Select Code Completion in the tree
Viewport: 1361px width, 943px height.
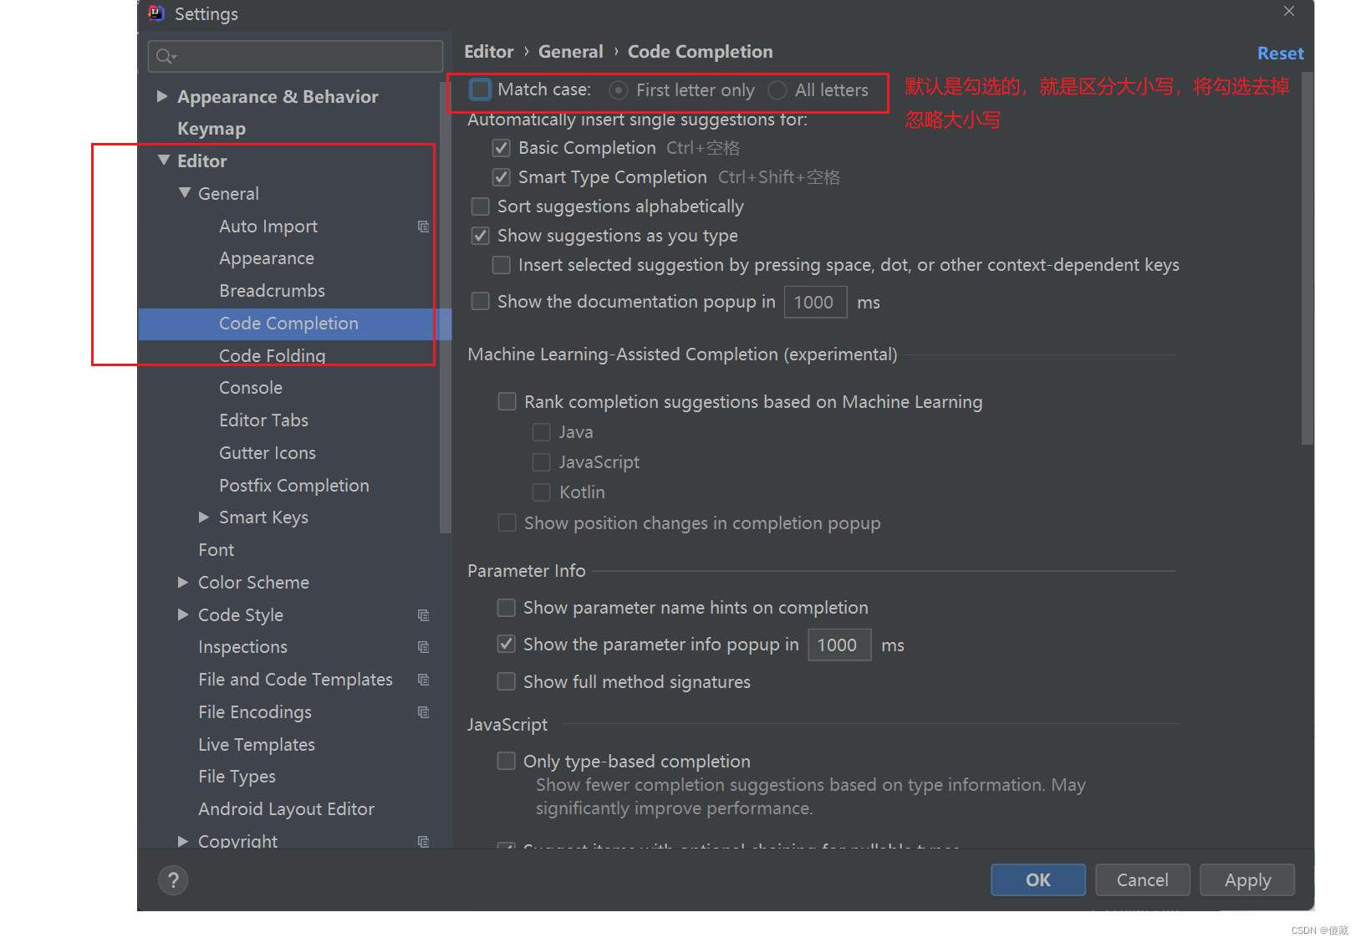coord(288,324)
